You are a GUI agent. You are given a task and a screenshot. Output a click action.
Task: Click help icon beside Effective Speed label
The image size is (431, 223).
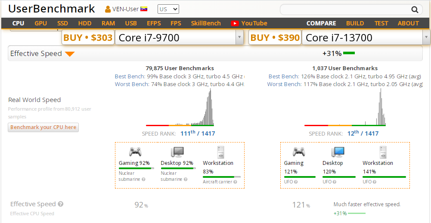click(61, 204)
